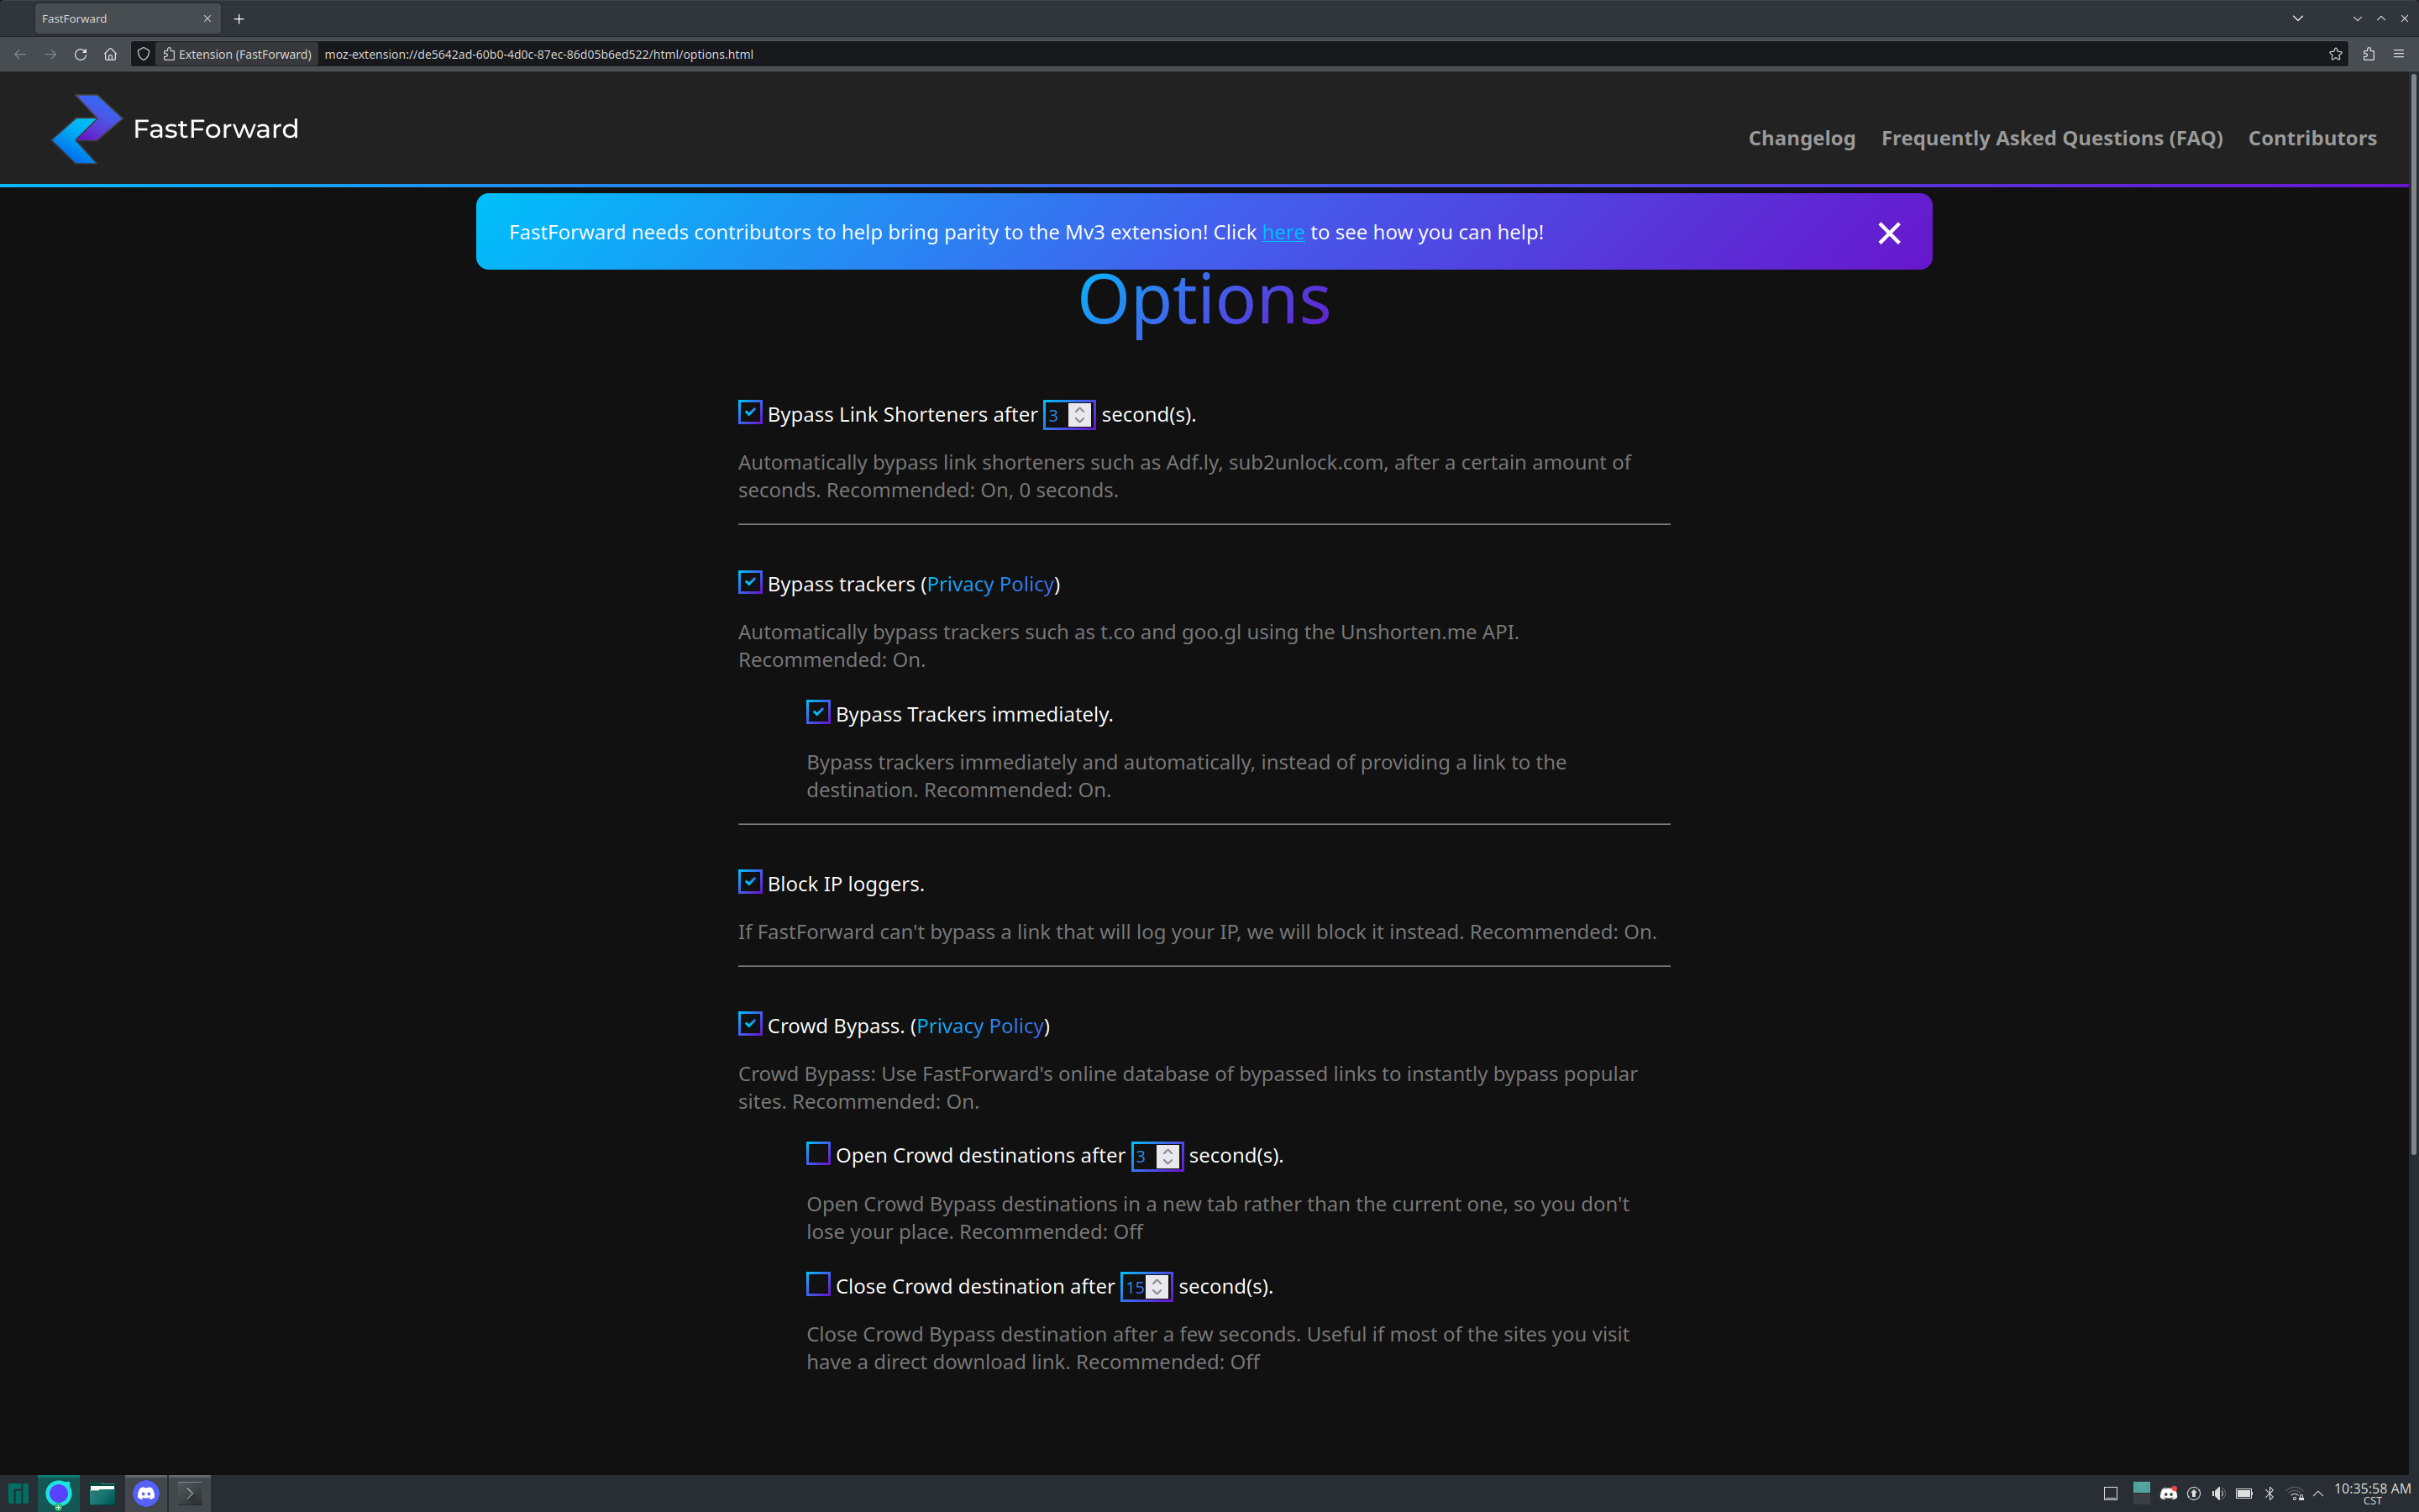Open the file manager from the taskbar

click(102, 1493)
